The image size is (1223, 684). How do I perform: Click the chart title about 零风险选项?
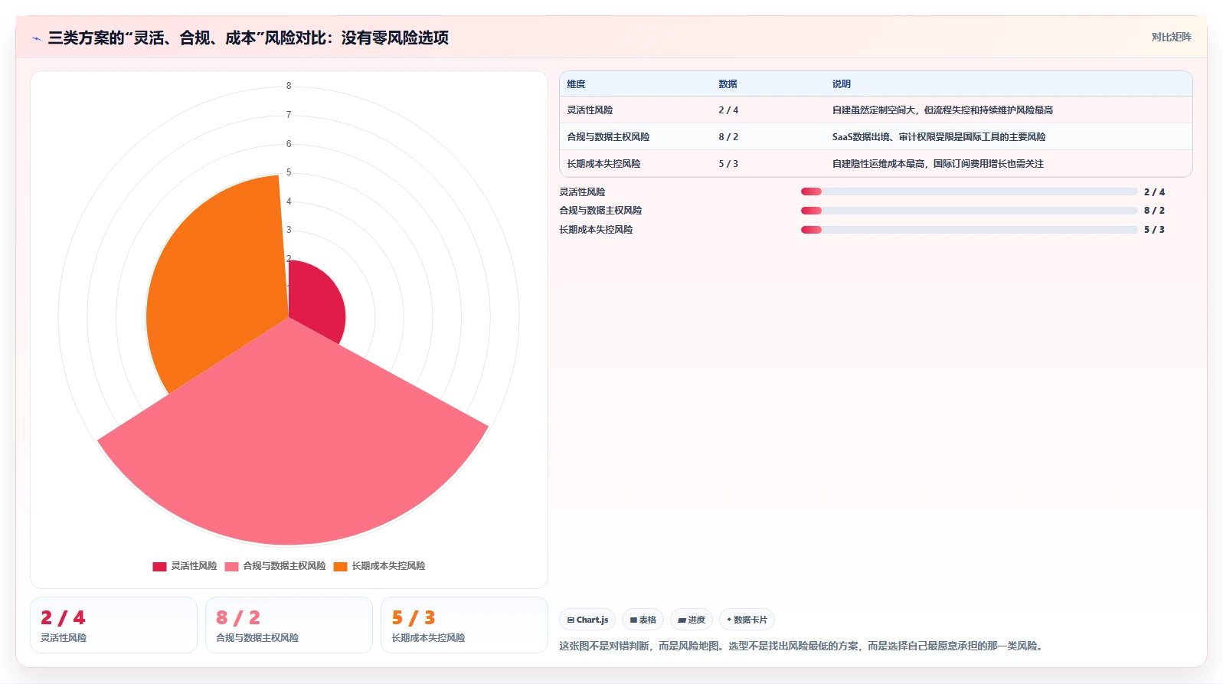(248, 38)
